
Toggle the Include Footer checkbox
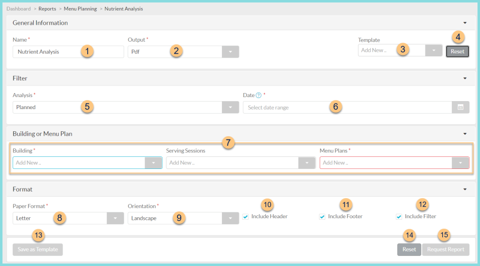pos(322,217)
